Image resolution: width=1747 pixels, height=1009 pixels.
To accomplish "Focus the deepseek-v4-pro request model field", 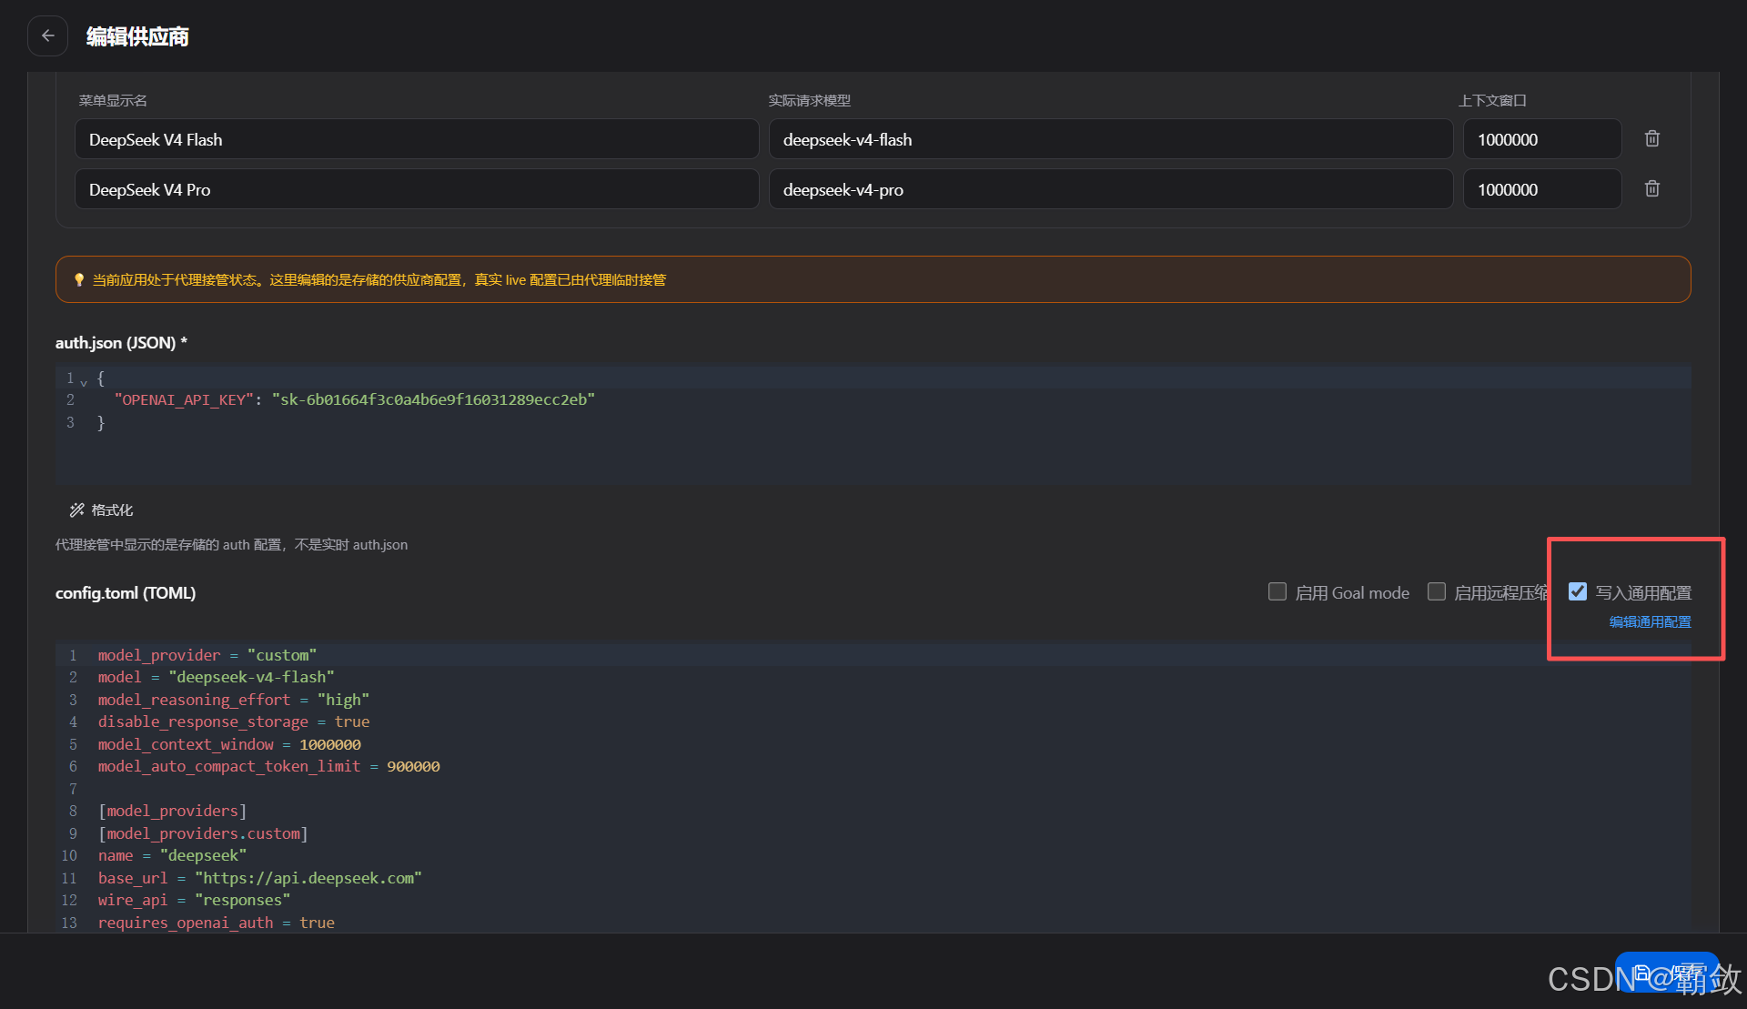I will [1111, 189].
